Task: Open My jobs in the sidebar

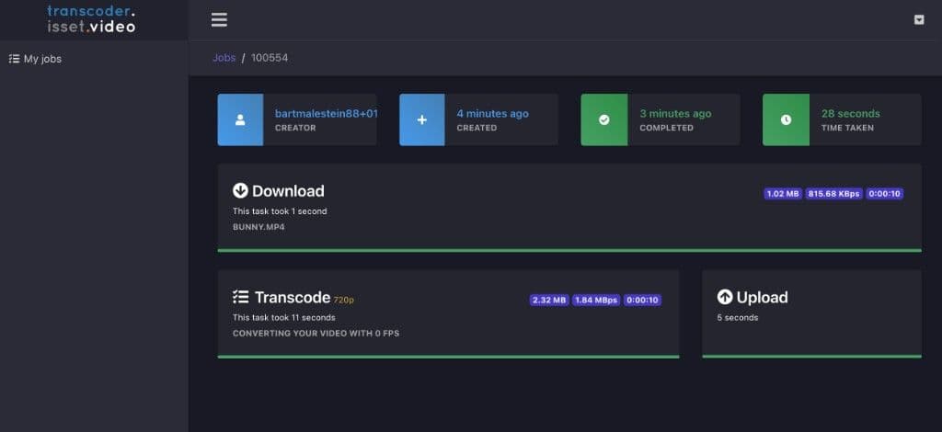Action: pyautogui.click(x=35, y=59)
